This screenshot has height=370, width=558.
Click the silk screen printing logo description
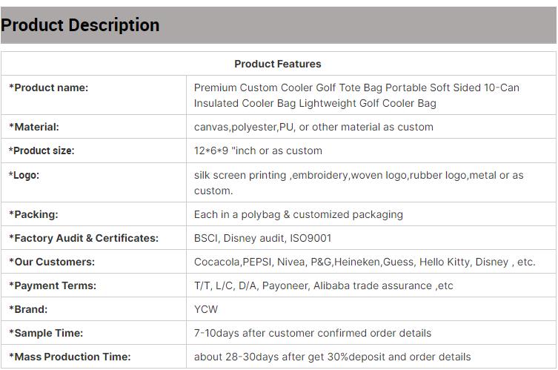point(359,182)
